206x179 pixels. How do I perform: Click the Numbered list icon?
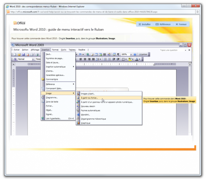(105, 59)
